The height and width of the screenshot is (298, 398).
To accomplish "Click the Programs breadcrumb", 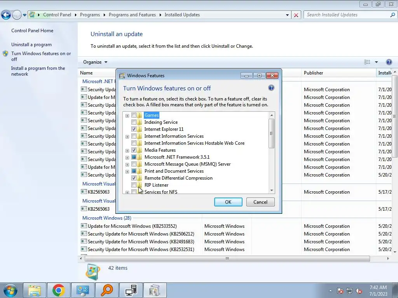I will pyautogui.click(x=90, y=15).
